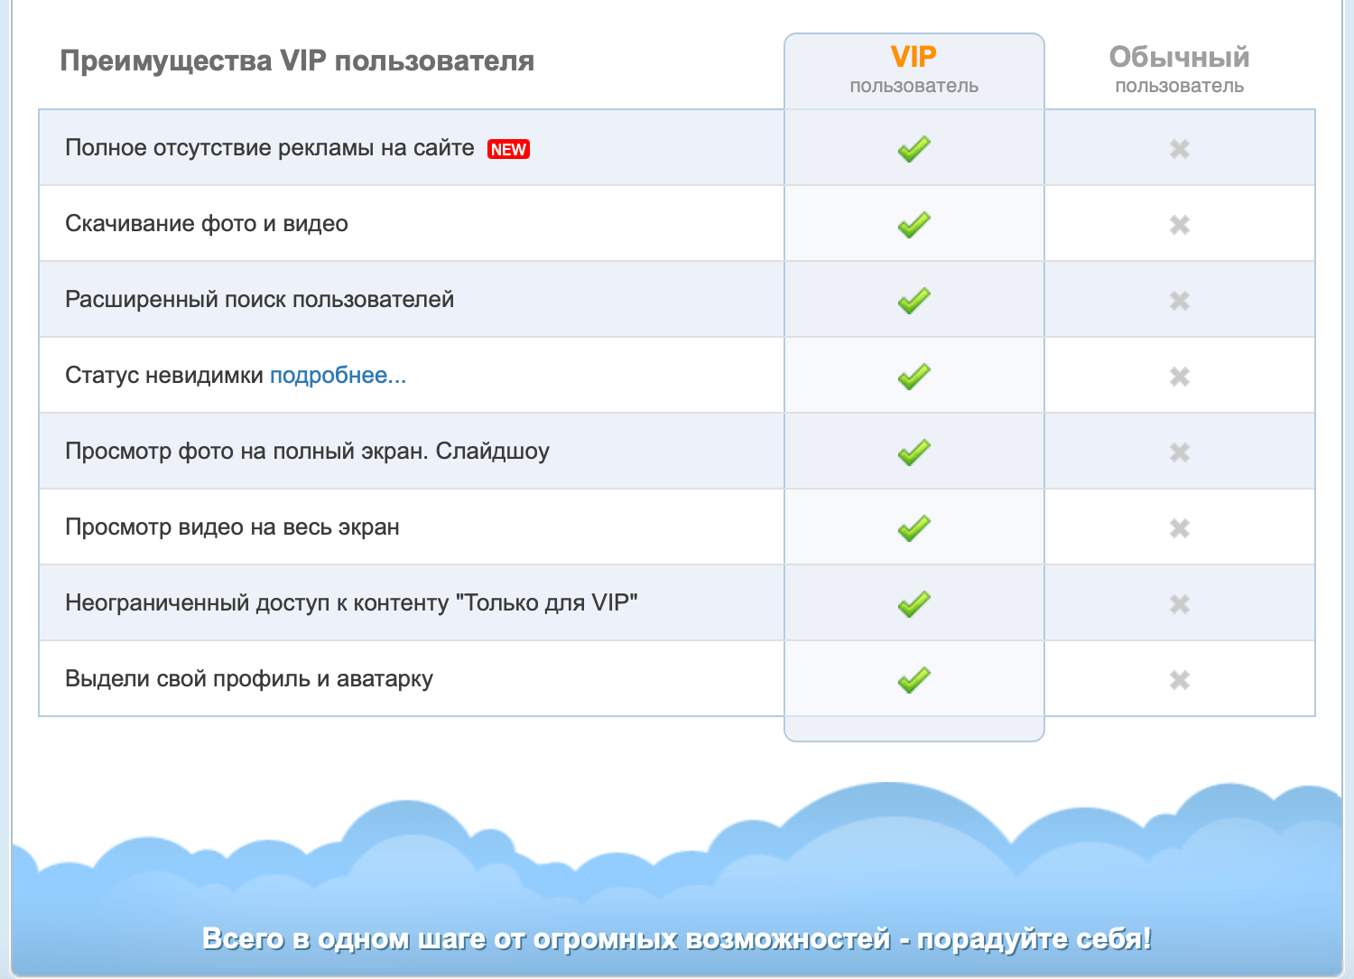1354x979 pixels.
Task: Click the green checkmark for photo and video download
Action: click(x=913, y=224)
